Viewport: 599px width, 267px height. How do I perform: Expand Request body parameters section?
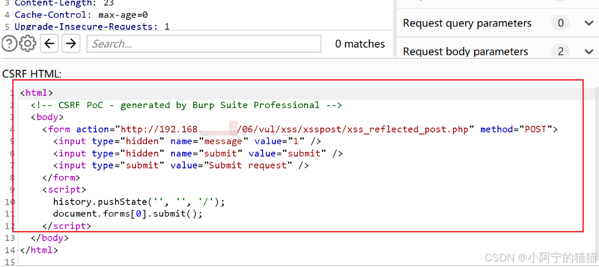tap(588, 52)
